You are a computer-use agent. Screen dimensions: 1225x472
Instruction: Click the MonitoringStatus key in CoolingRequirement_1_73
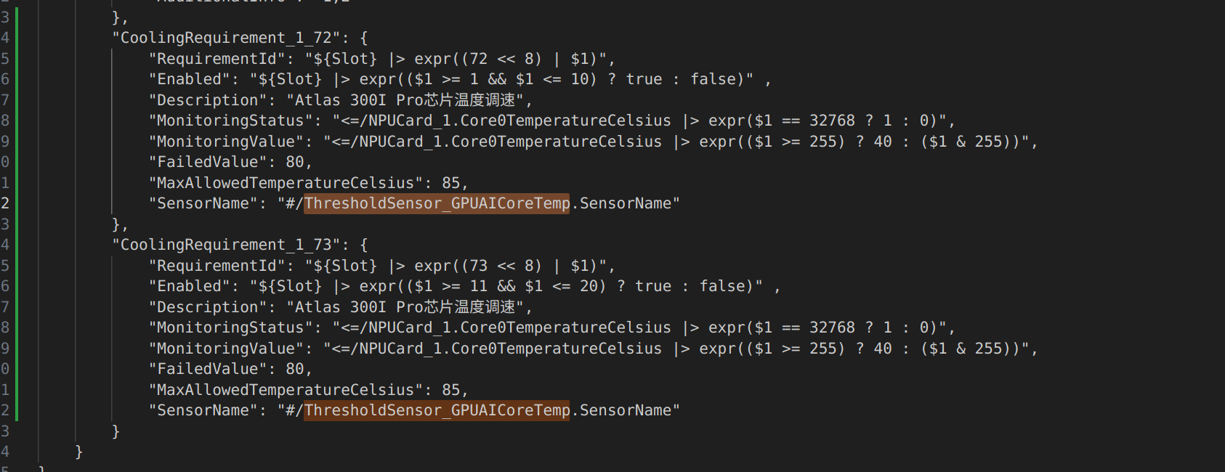230,327
